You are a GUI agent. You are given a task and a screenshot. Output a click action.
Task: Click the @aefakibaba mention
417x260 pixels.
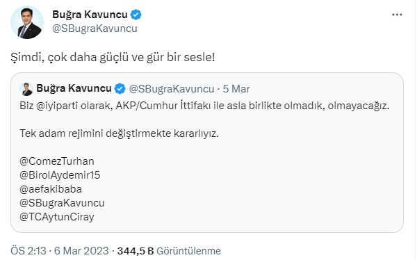click(51, 189)
